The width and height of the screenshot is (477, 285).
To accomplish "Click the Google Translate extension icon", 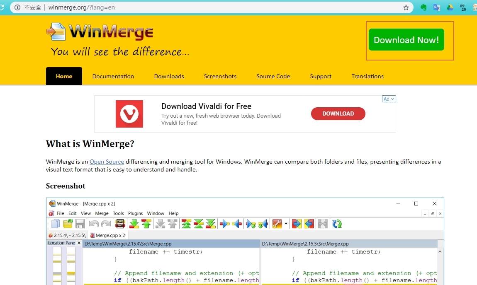I will [x=437, y=7].
